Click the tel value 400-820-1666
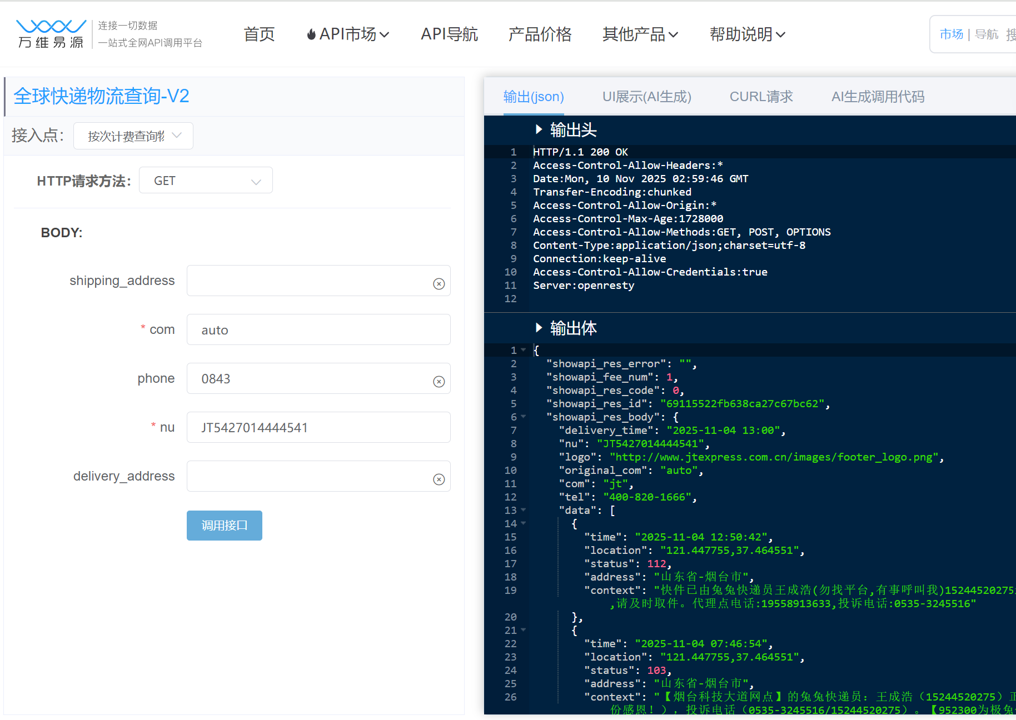 [x=647, y=497]
